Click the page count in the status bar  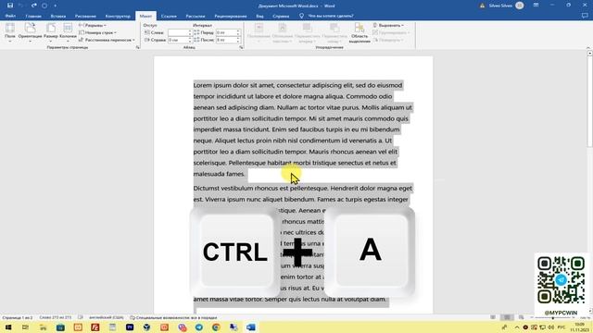(x=18, y=318)
